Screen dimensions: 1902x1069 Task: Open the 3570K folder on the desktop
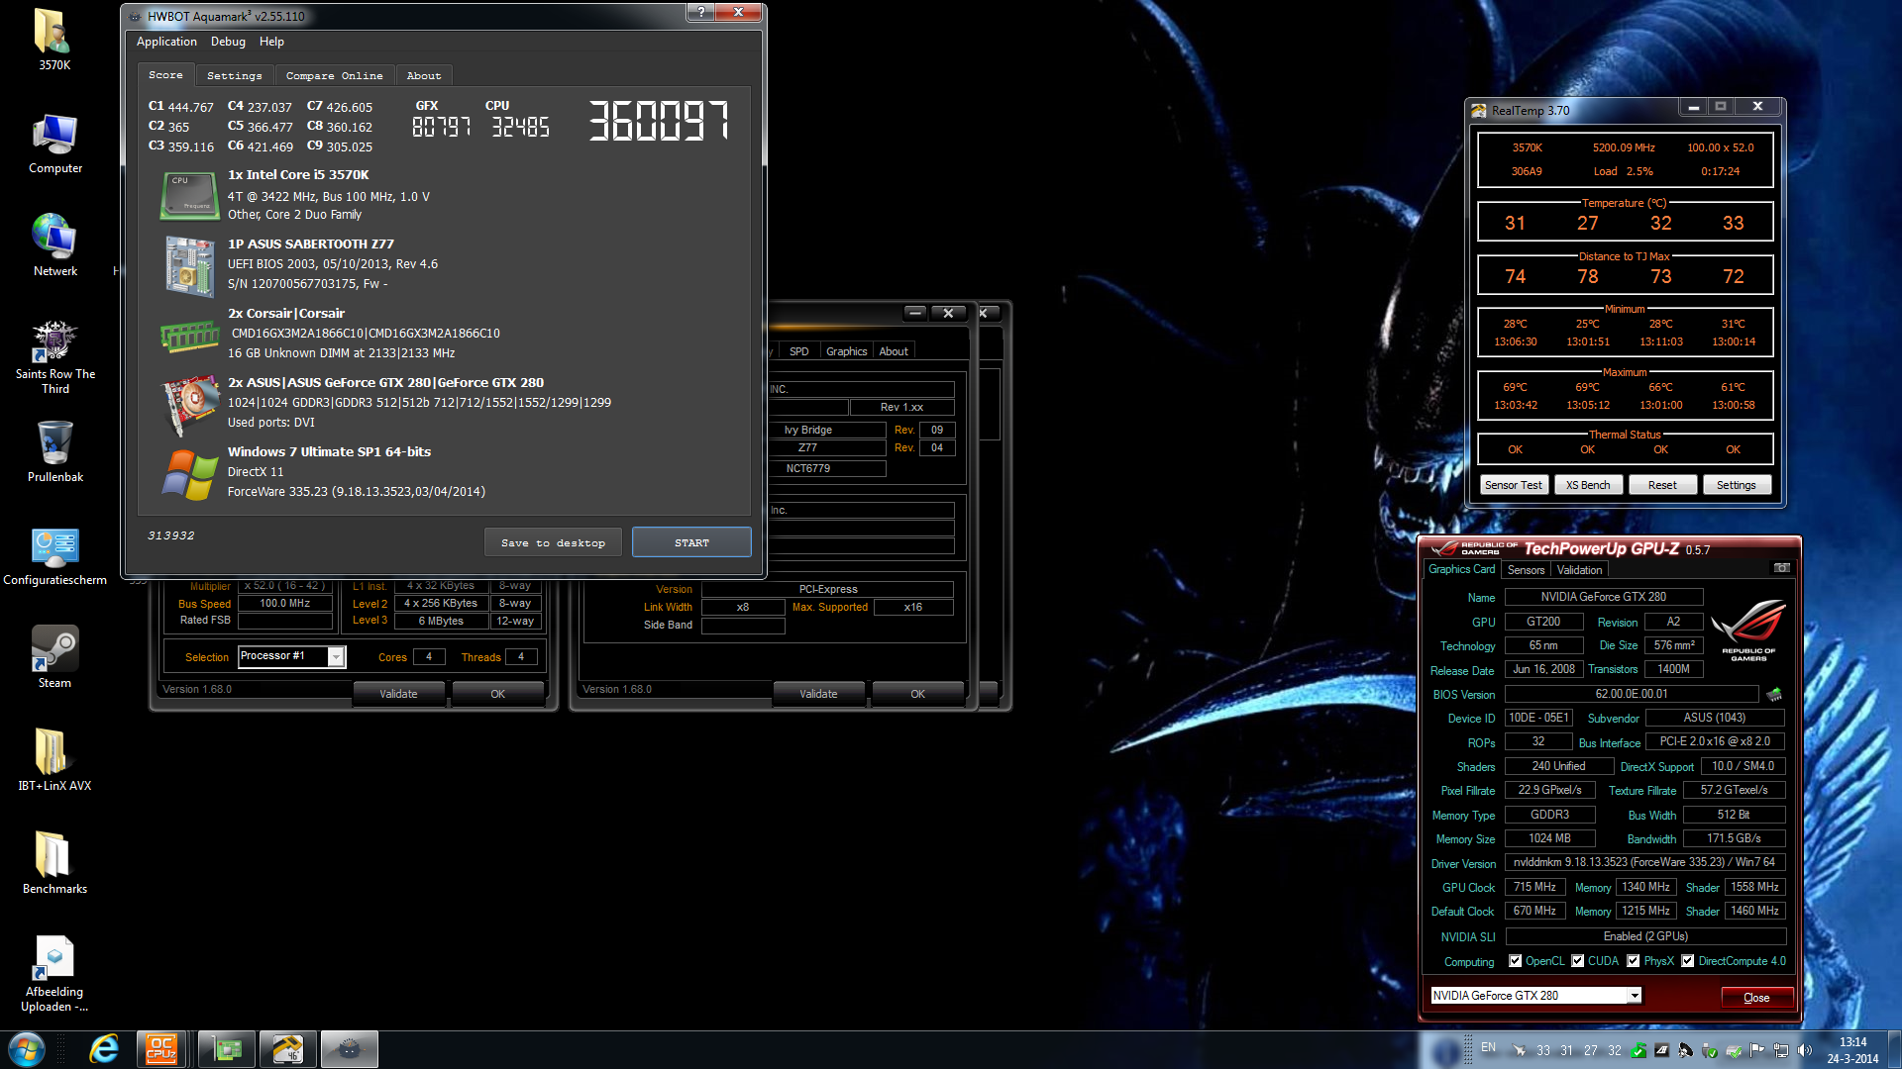point(54,40)
